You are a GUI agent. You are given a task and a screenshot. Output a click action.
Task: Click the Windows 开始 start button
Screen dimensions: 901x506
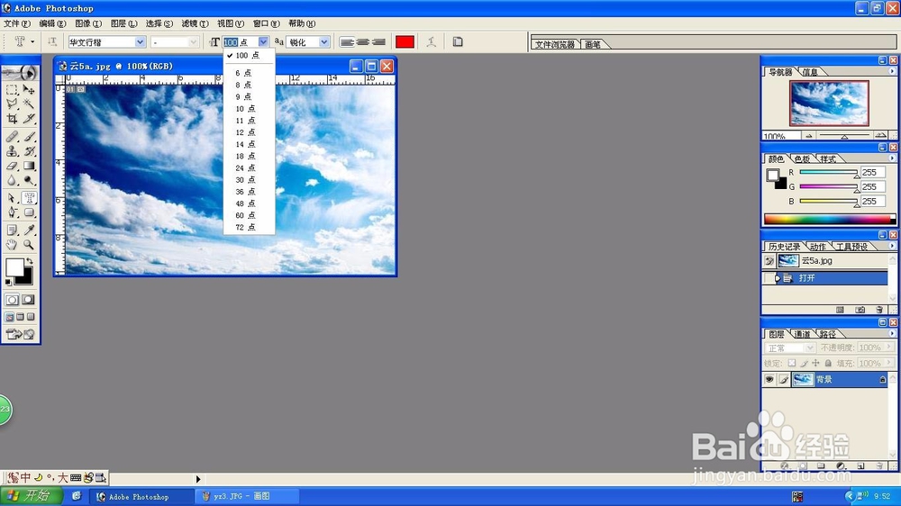pyautogui.click(x=31, y=496)
